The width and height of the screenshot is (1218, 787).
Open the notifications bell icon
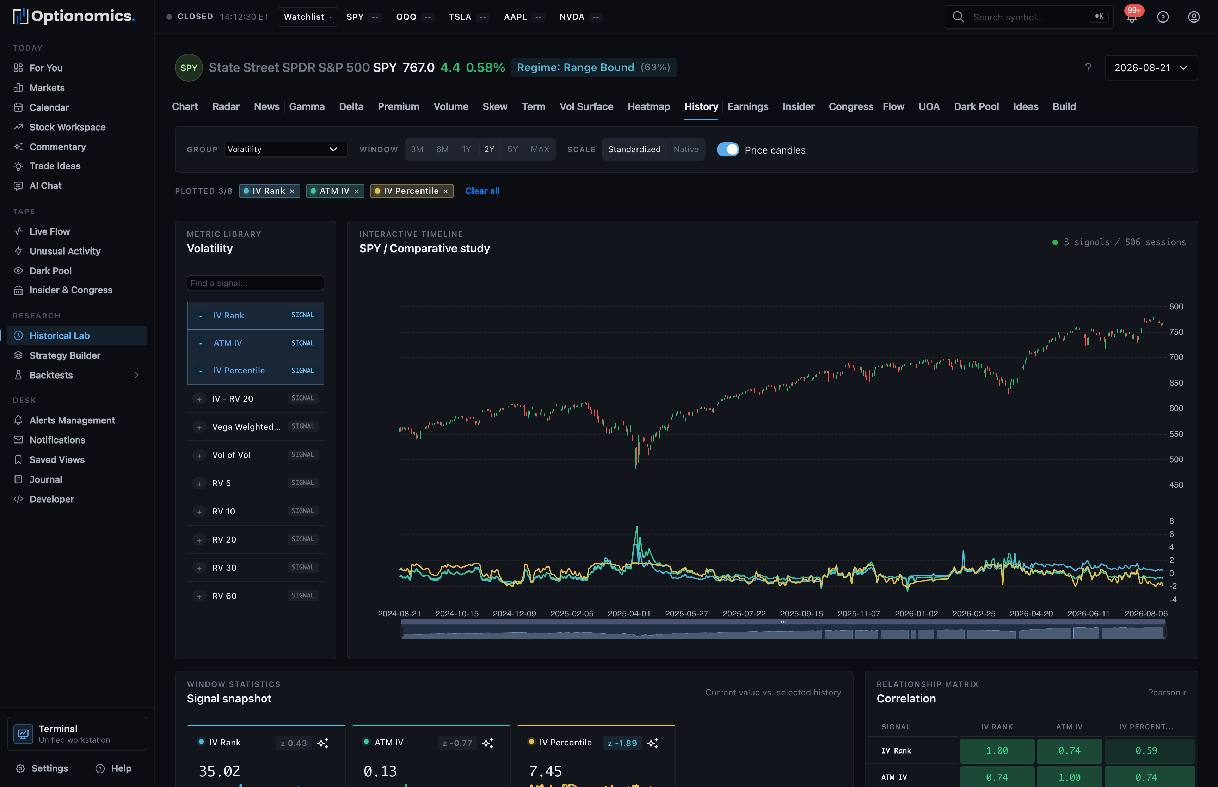(1132, 17)
